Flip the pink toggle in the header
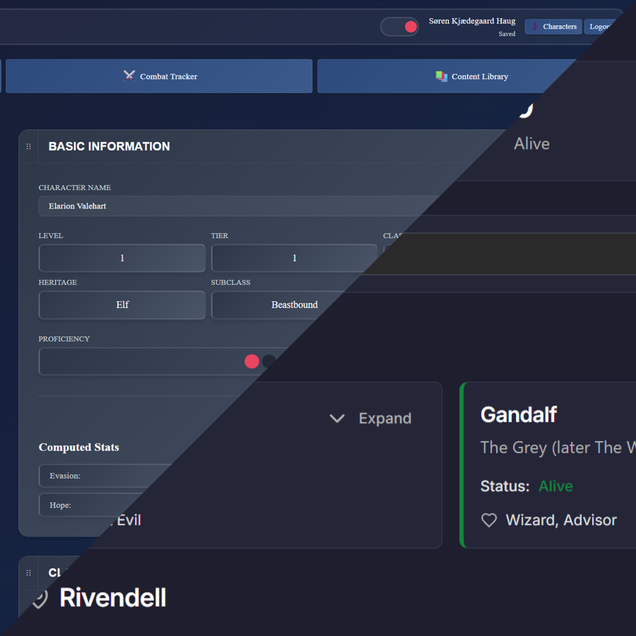This screenshot has width=636, height=636. (x=399, y=25)
